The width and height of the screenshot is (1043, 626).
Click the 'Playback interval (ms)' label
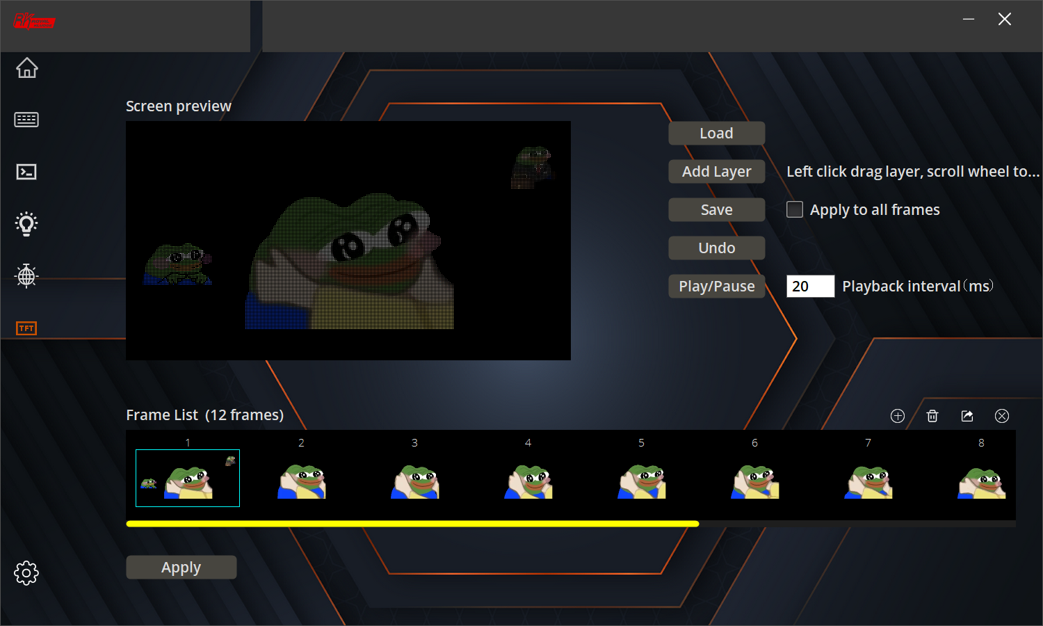pos(918,287)
